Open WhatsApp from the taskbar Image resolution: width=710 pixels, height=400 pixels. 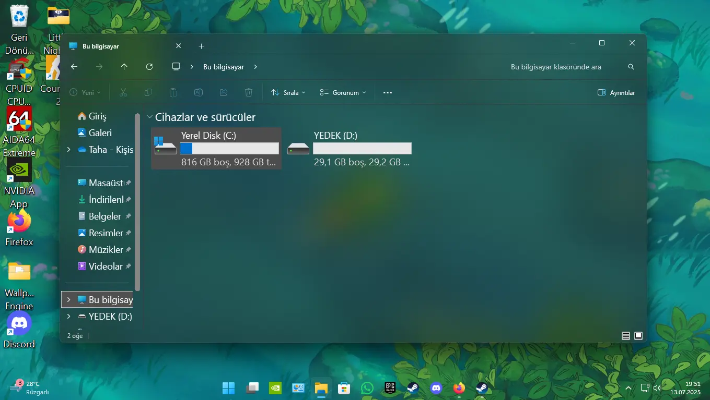367,388
